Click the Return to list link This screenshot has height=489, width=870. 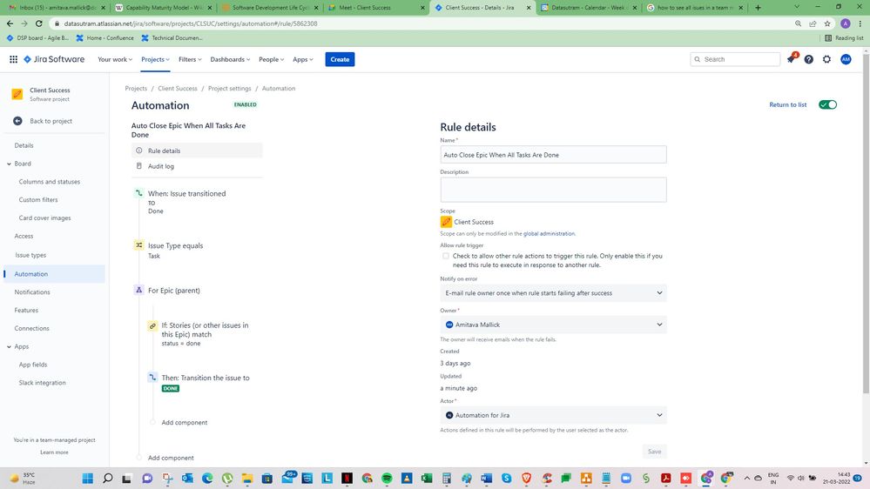787,104
